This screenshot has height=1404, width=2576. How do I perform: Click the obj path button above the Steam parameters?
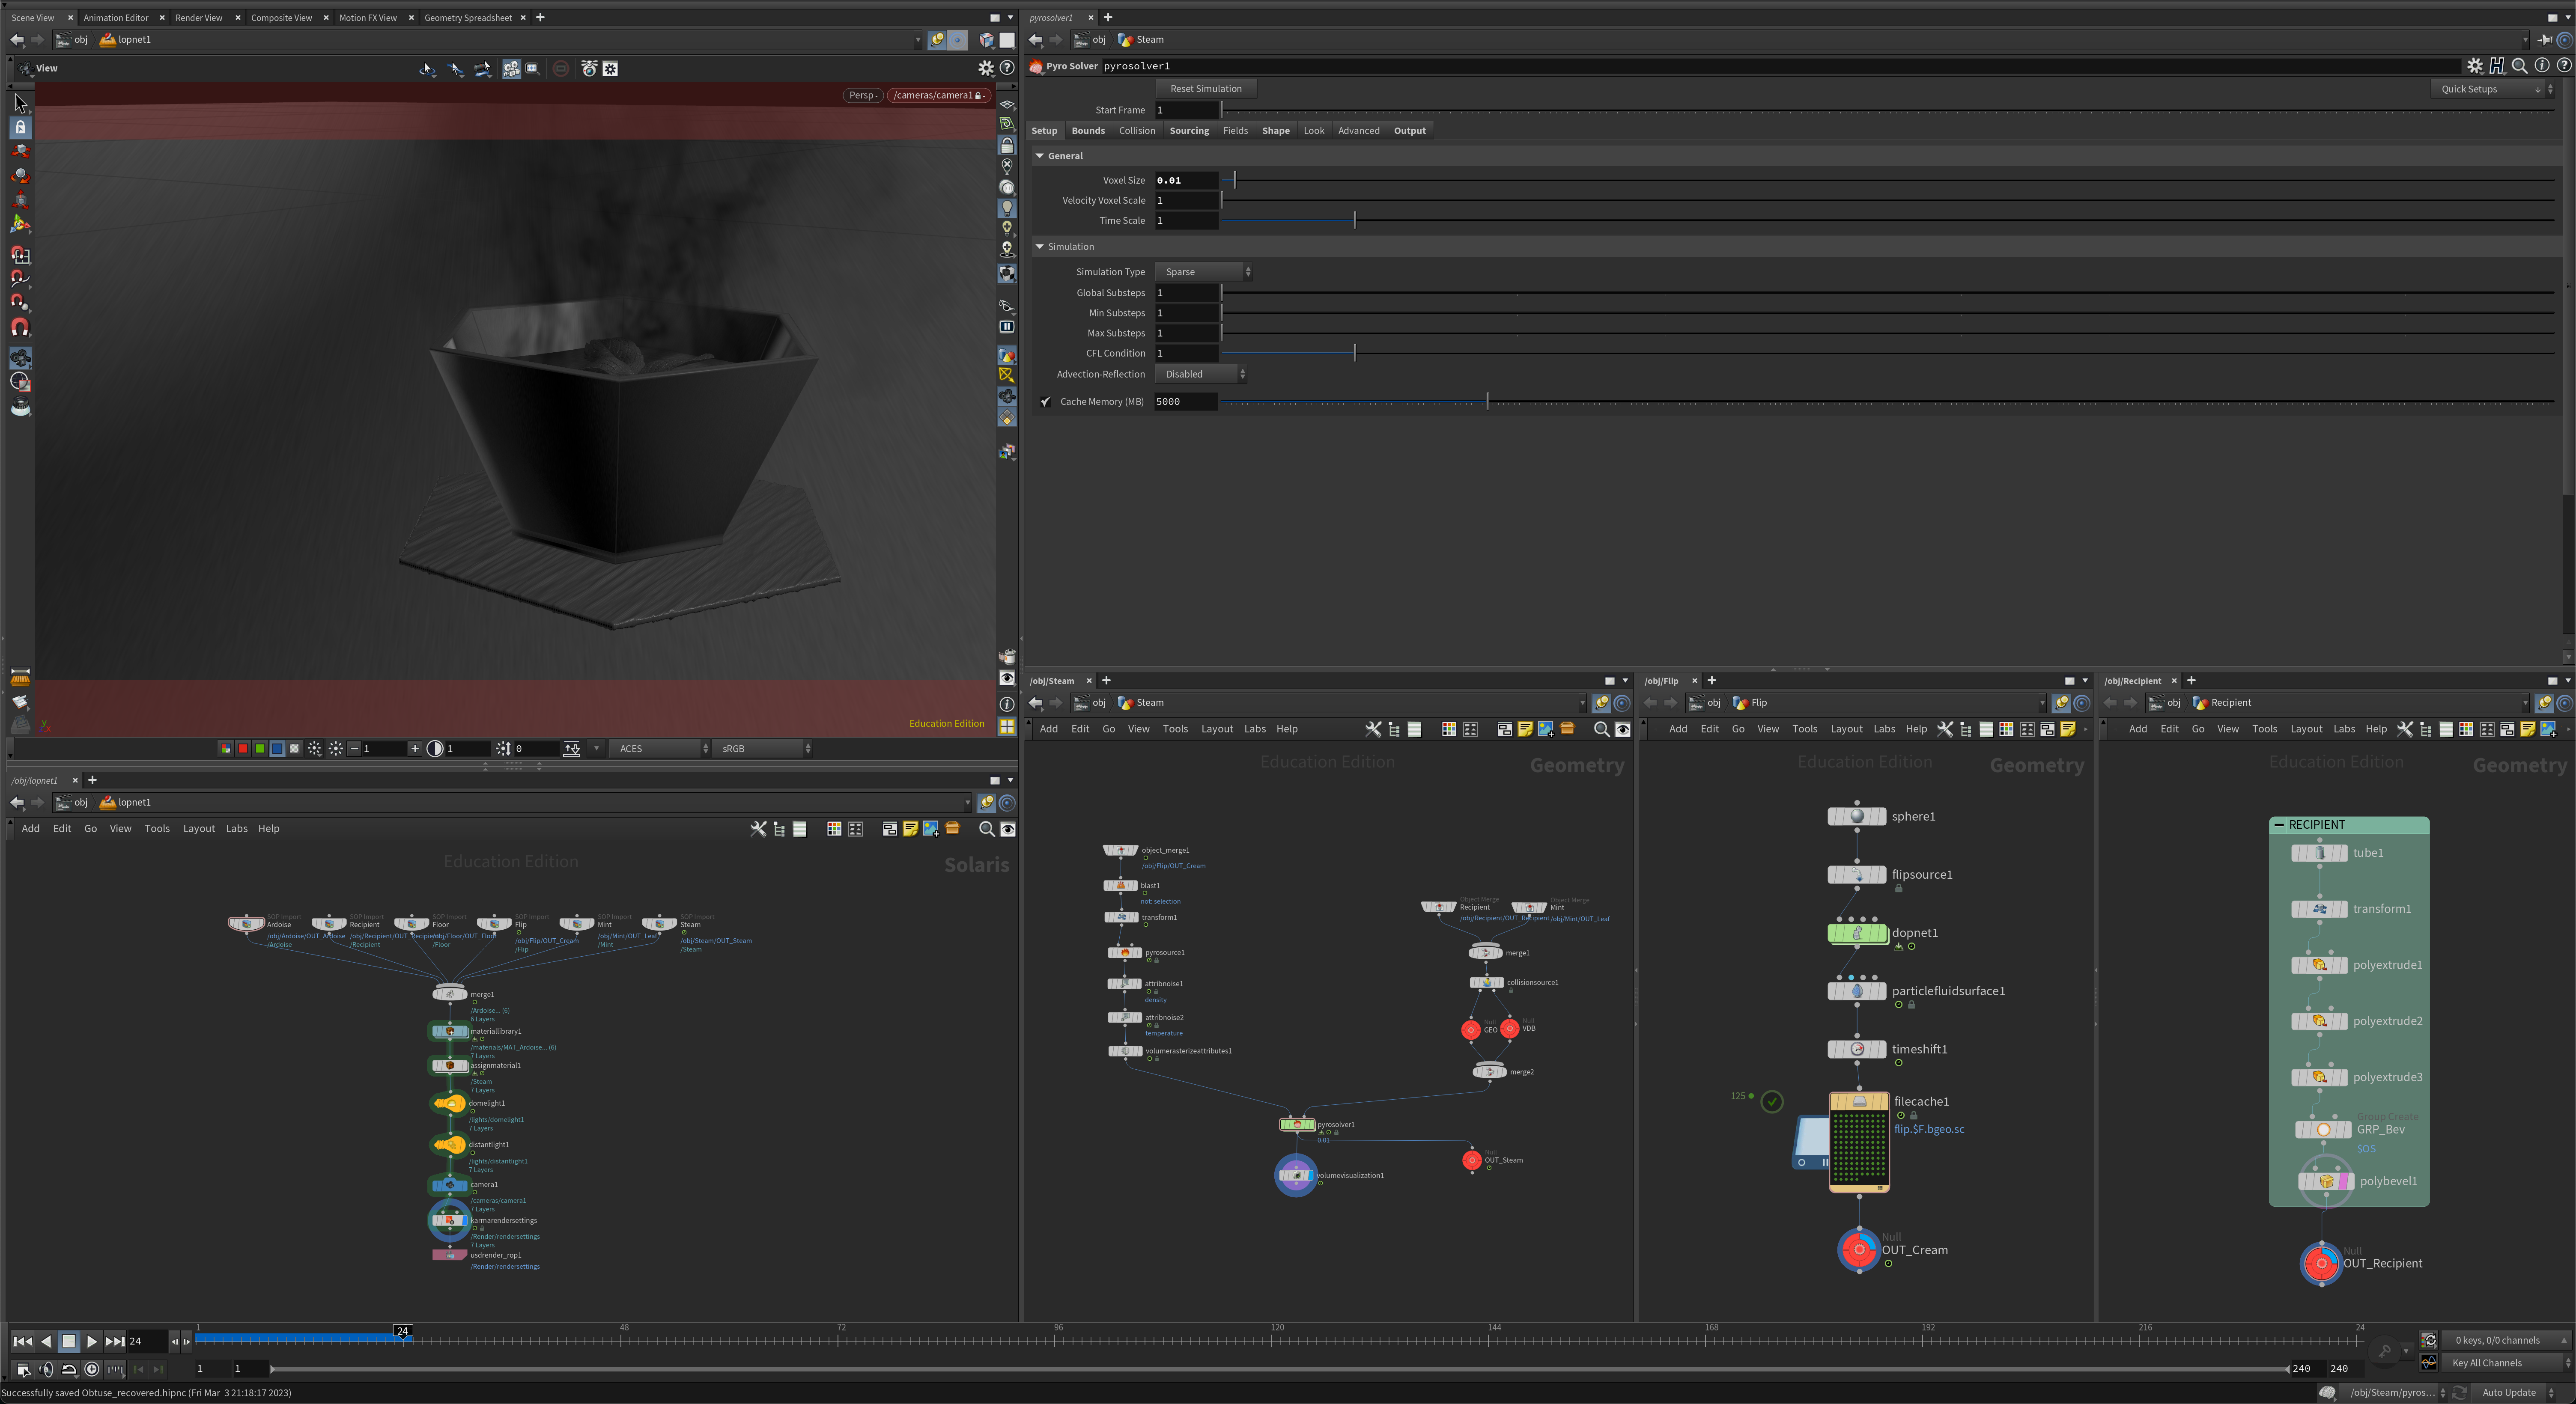click(1091, 40)
